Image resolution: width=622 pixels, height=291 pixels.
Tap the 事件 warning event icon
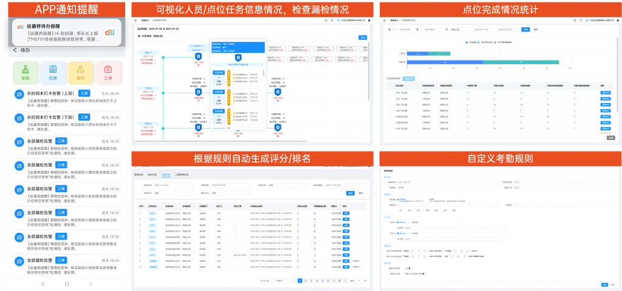[80, 72]
